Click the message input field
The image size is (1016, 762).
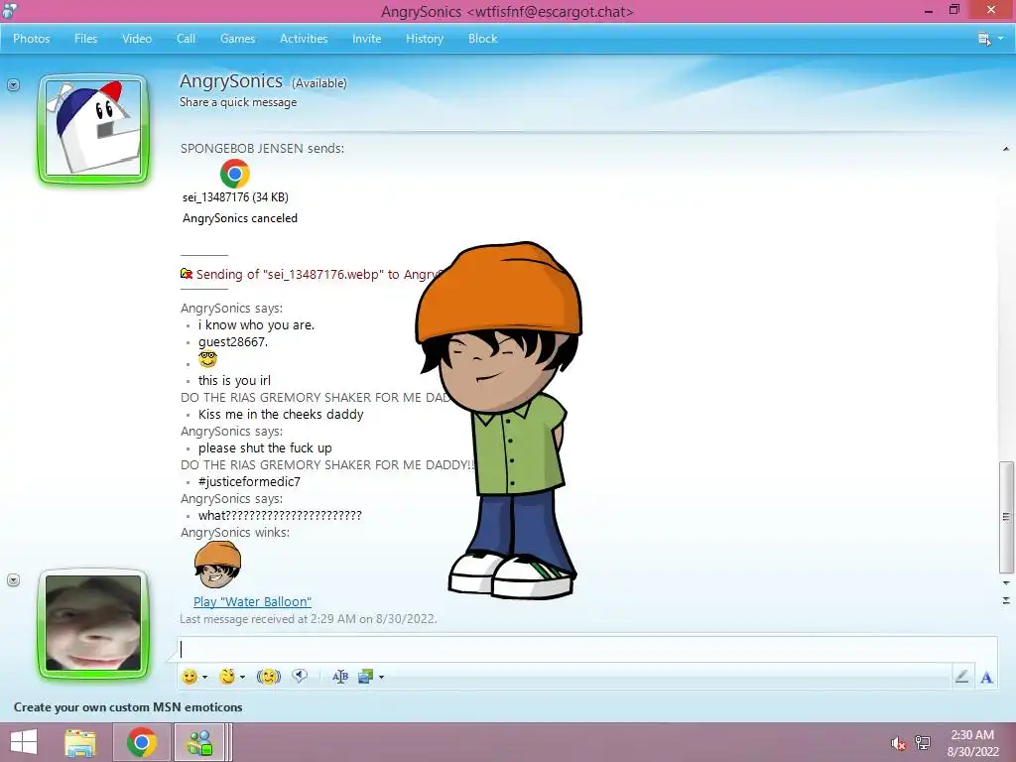click(x=586, y=649)
